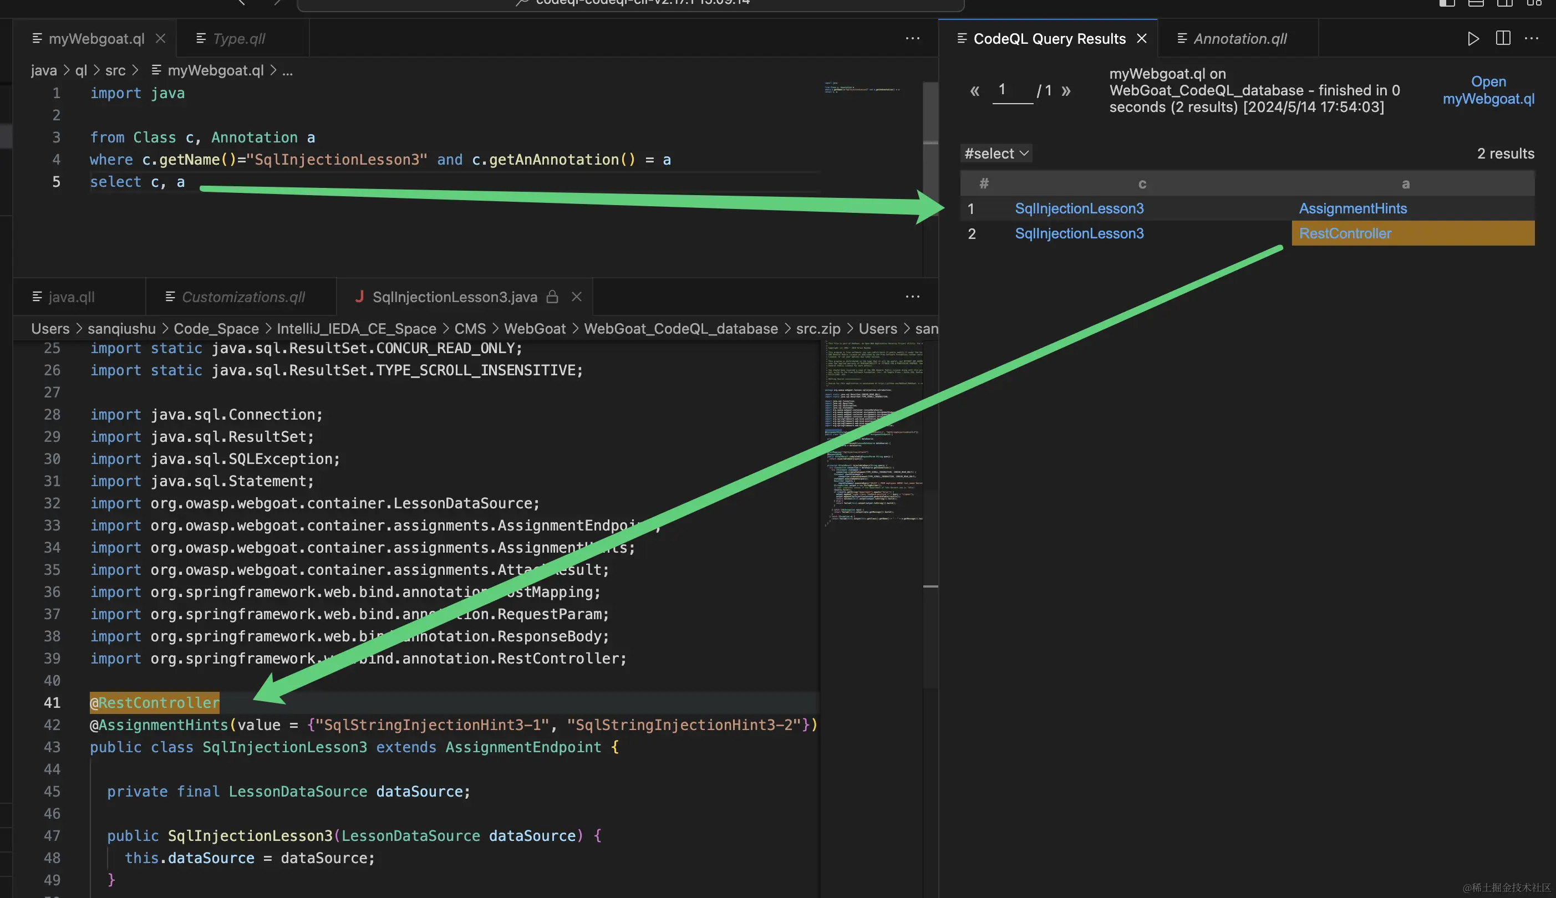Close the SqlInjectionLesson3.java tab
Screen dimensions: 1556x898
577,297
